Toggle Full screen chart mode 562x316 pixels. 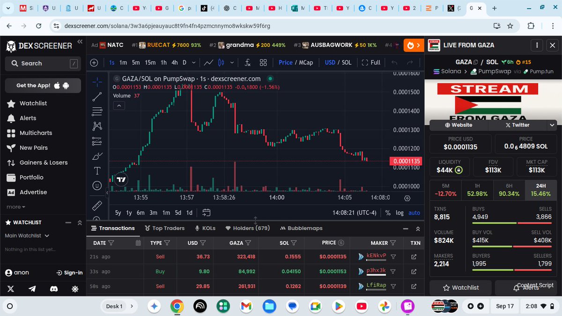[x=370, y=62]
